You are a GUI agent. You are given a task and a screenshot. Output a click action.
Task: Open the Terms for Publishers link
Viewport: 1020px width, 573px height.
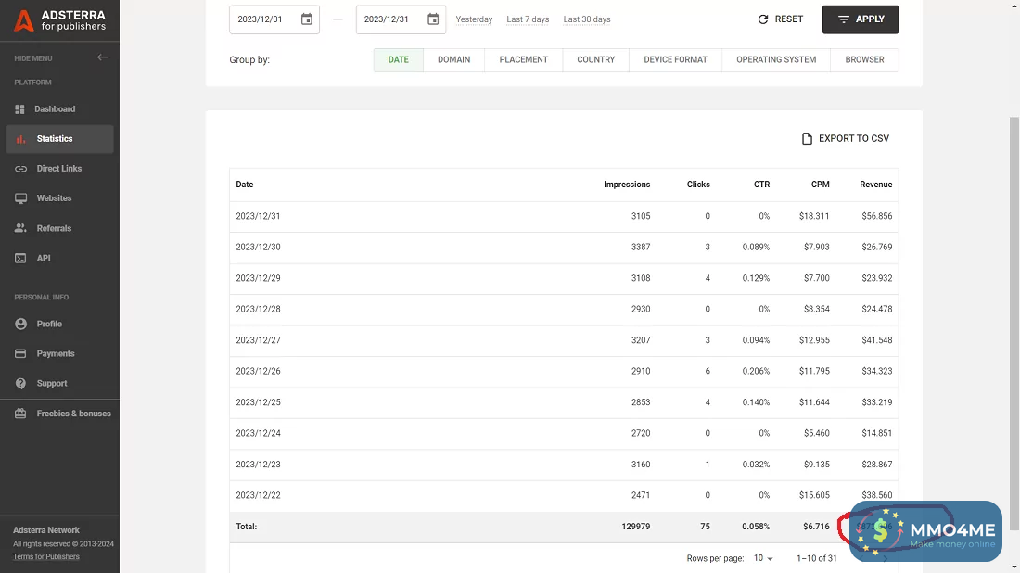click(x=46, y=556)
